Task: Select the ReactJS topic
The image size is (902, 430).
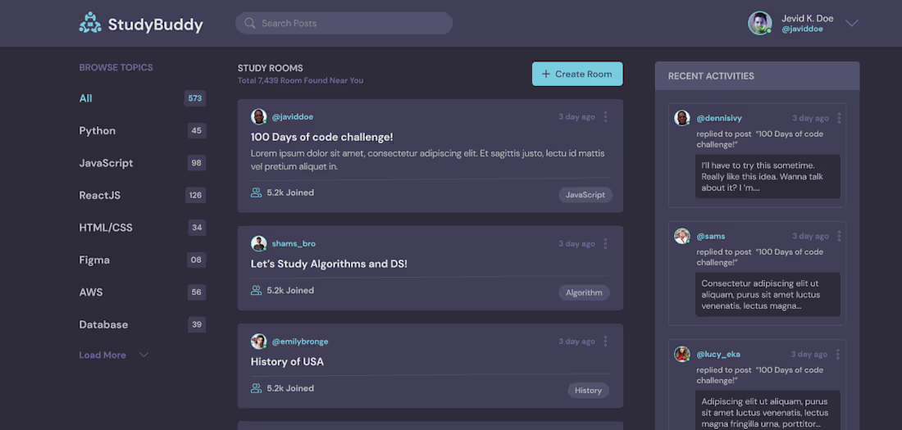Action: (99, 196)
